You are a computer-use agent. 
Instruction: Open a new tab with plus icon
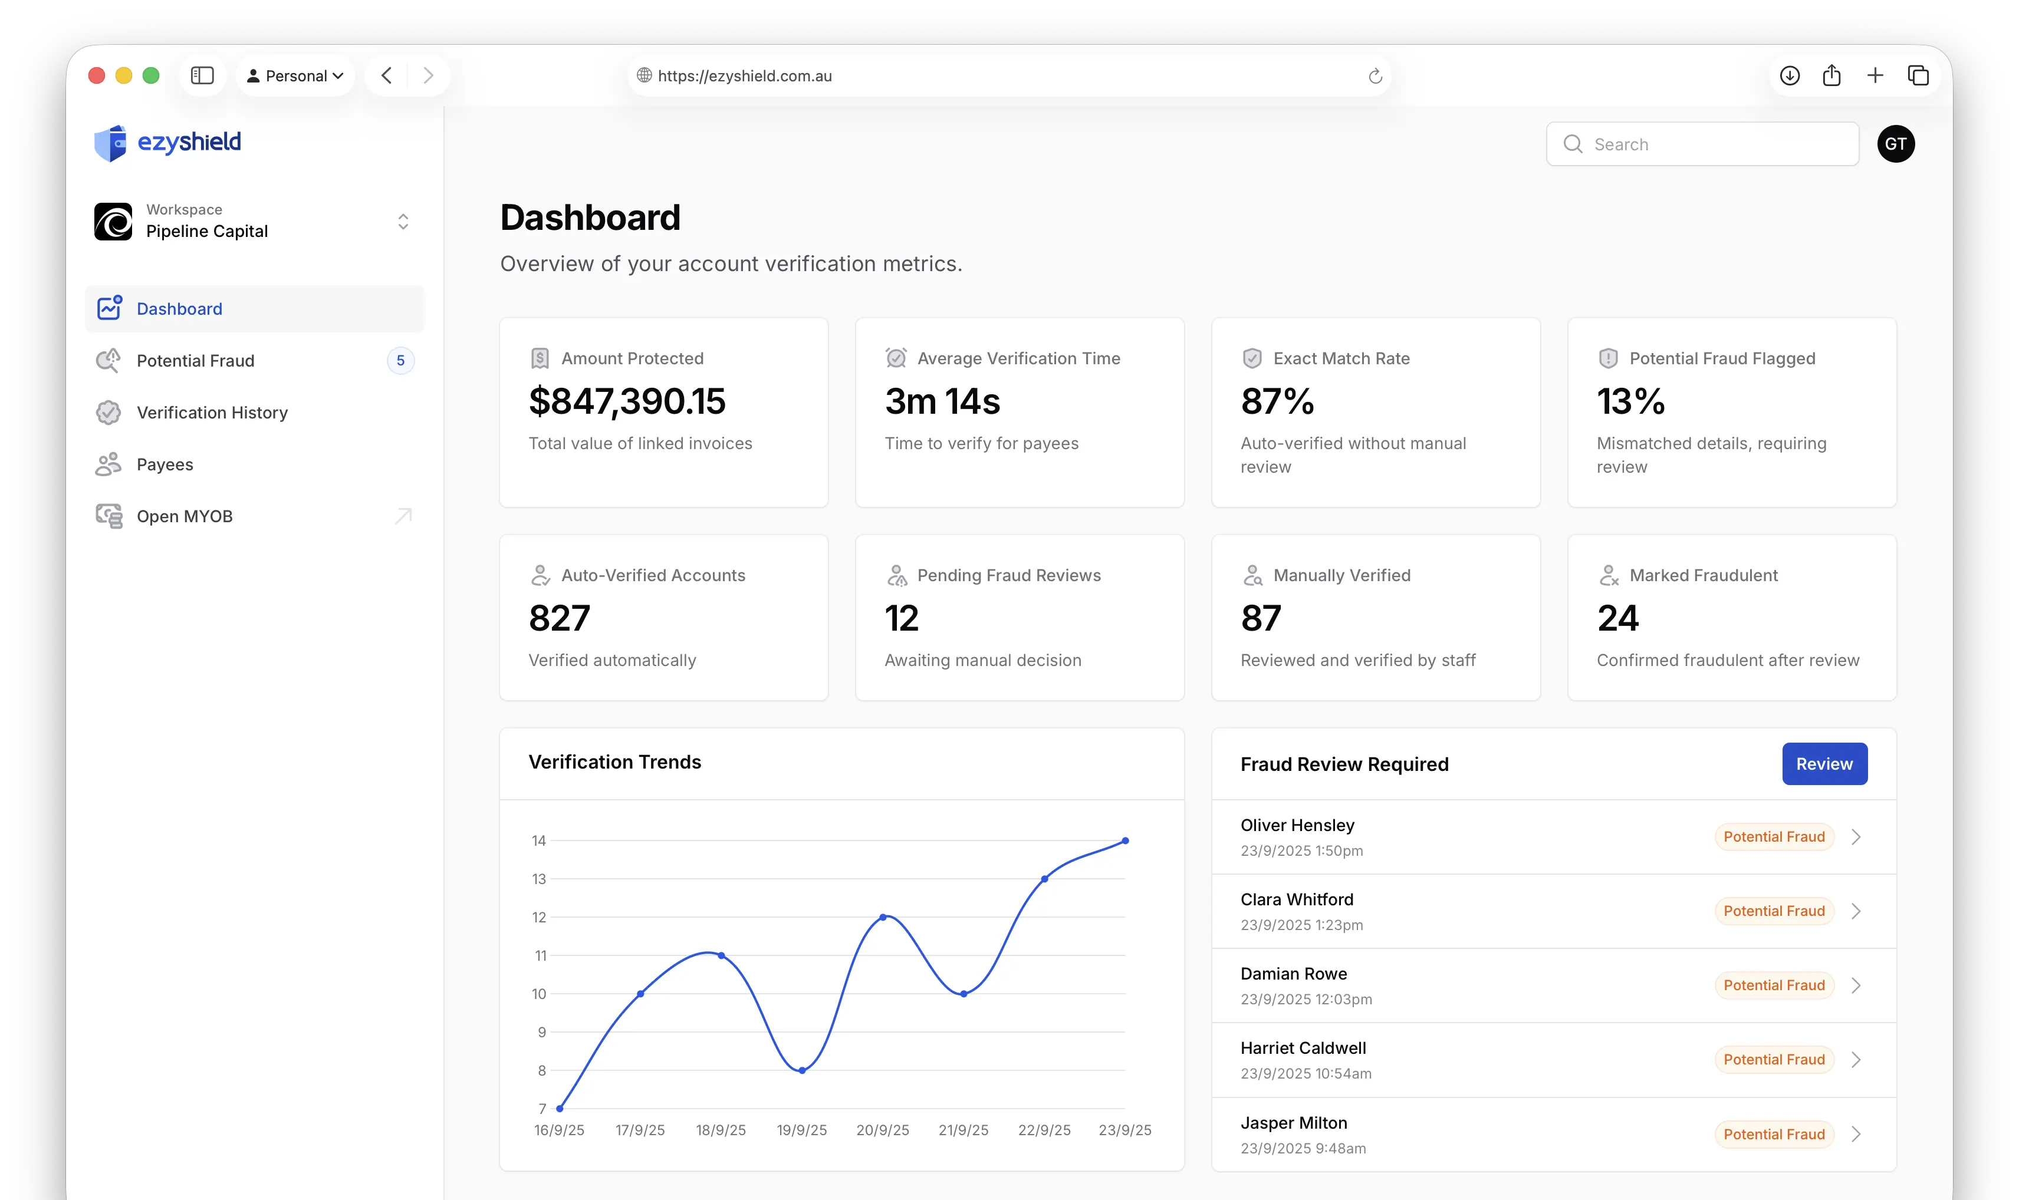(x=1875, y=76)
